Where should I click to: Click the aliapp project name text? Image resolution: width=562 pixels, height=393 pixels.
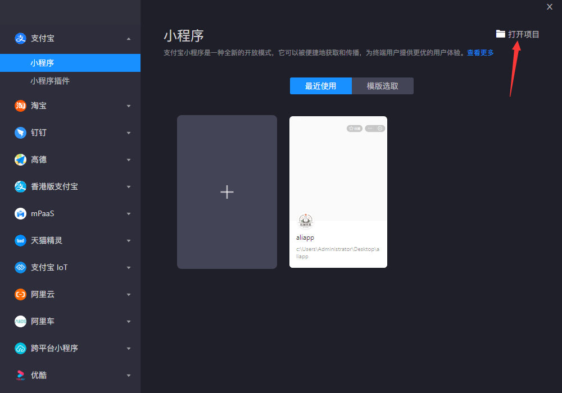tap(305, 237)
